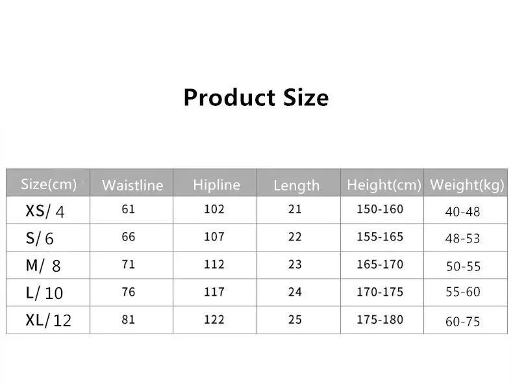Click the Height(cm) column header
Viewport: 513px width, 390px height.
click(x=384, y=185)
